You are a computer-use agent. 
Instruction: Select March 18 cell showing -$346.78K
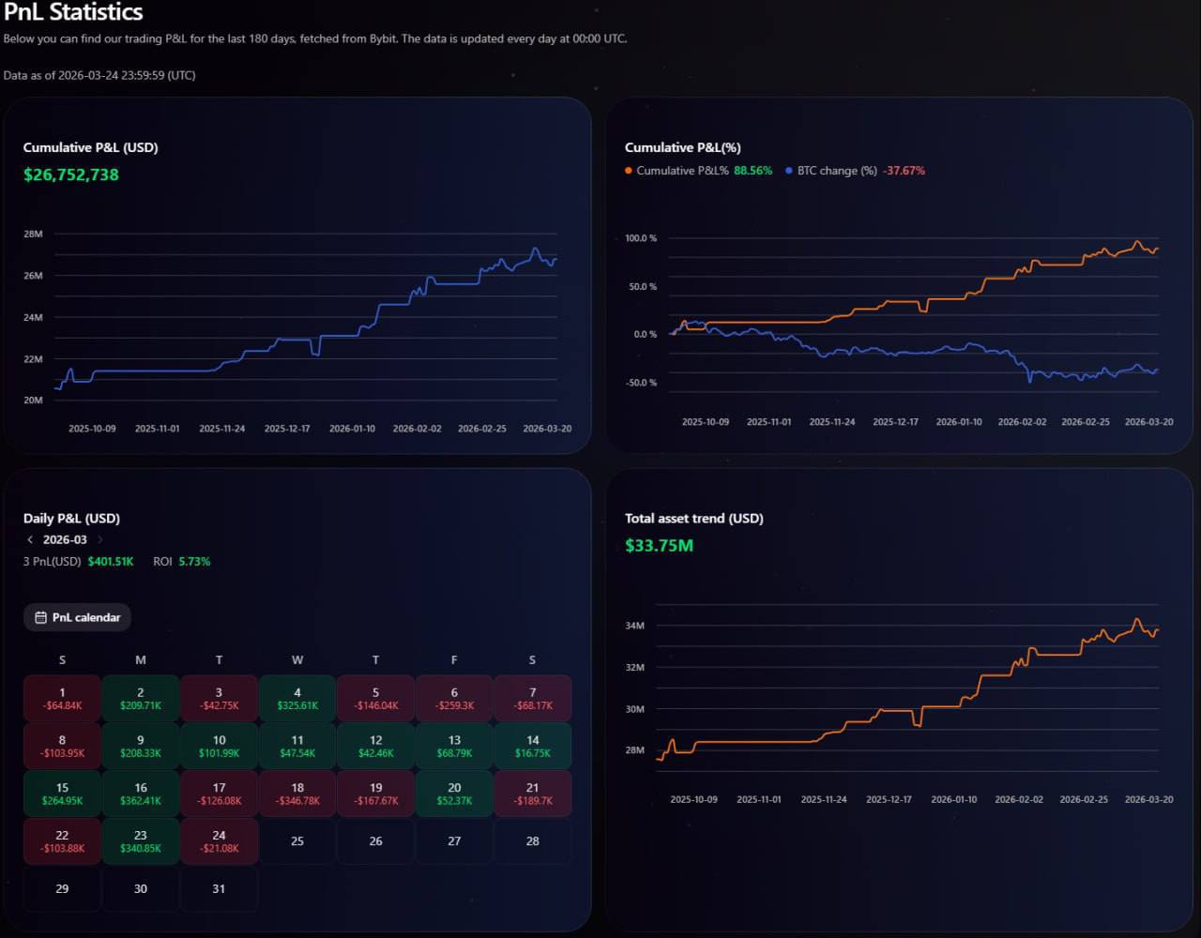297,794
